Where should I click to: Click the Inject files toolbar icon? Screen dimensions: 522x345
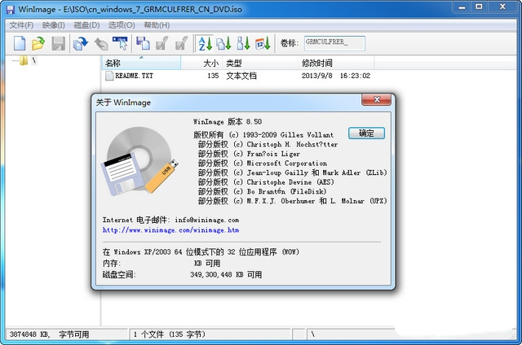144,43
